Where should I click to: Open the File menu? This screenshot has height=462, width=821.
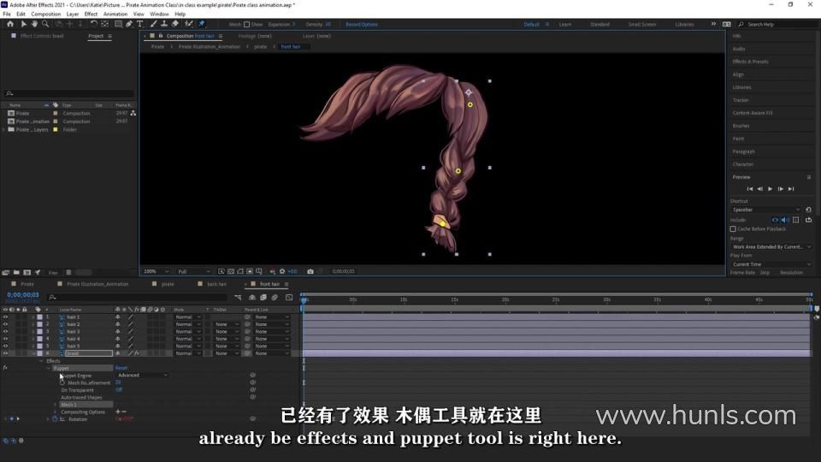click(x=7, y=15)
